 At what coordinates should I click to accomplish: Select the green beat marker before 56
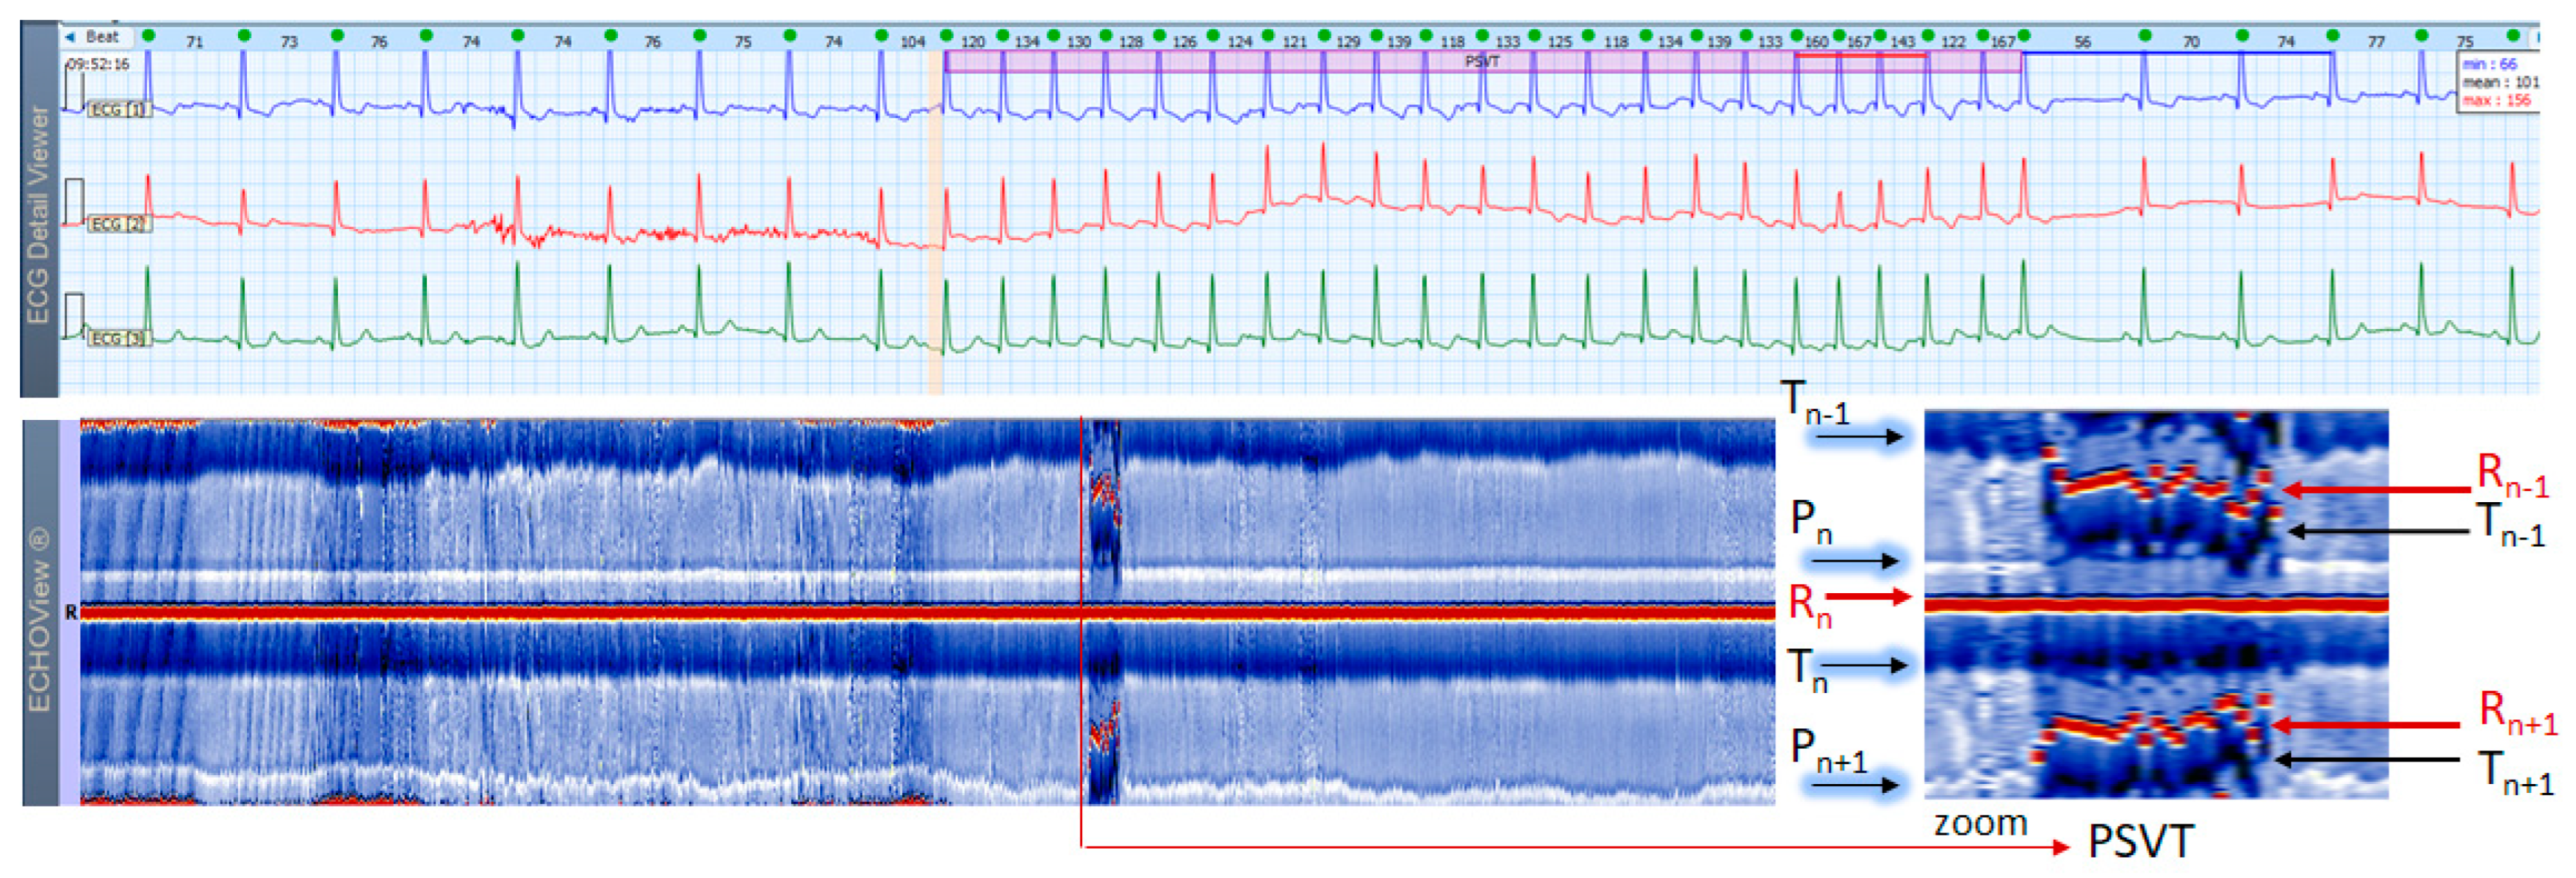point(2024,36)
